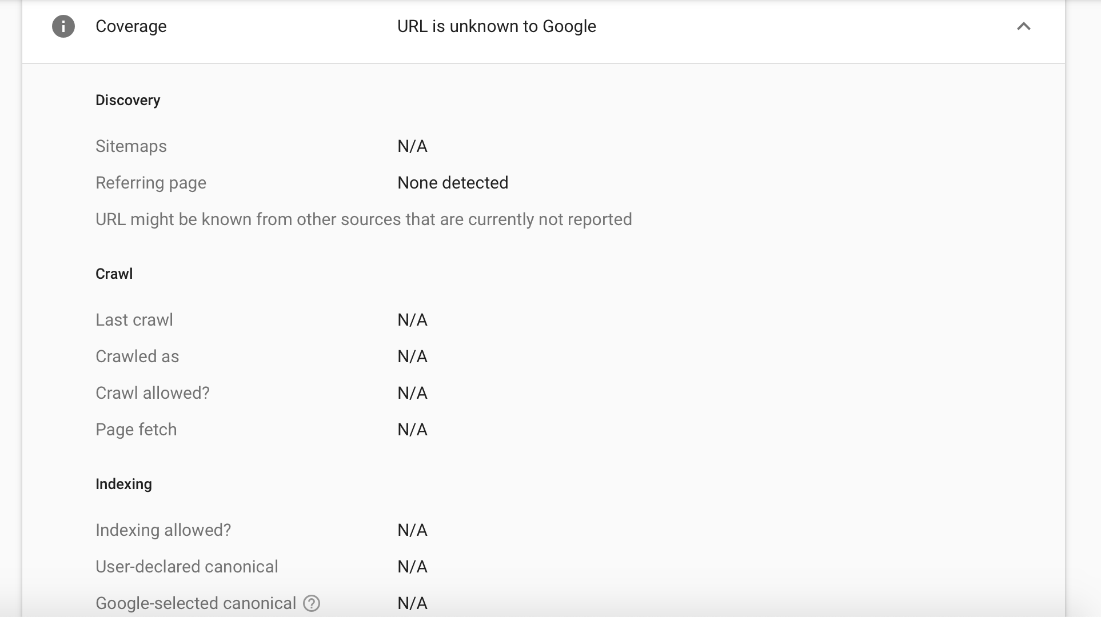Click the User-declared canonical label
Image resolution: width=1101 pixels, height=617 pixels.
[187, 567]
